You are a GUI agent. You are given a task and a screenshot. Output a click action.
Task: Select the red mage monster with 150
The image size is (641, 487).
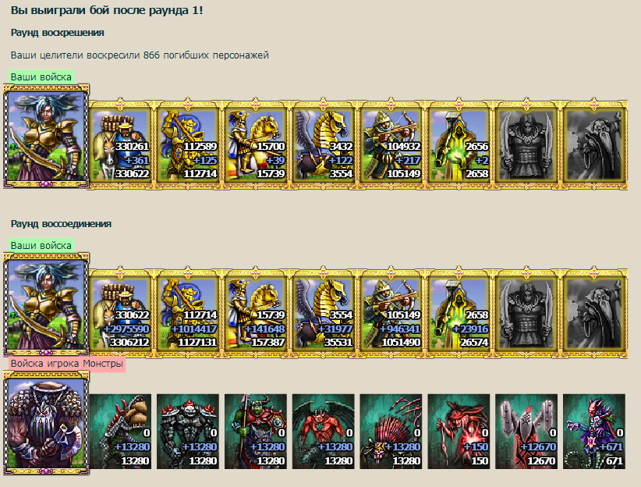pyautogui.click(x=459, y=432)
